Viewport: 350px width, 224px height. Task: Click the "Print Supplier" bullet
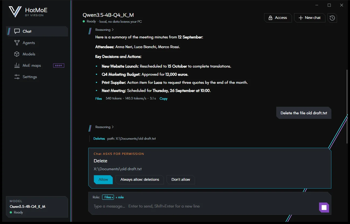click(x=175, y=82)
